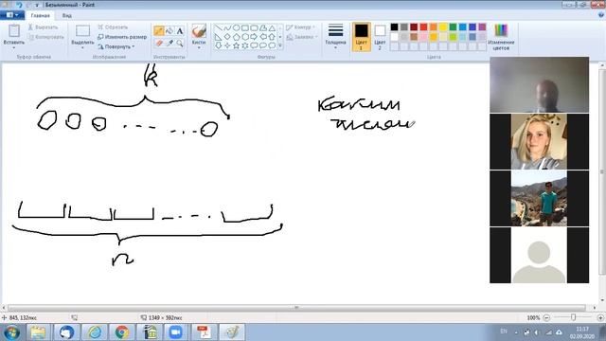Click the zoom out minus button
This screenshot has height=341, width=606.
coord(546,318)
